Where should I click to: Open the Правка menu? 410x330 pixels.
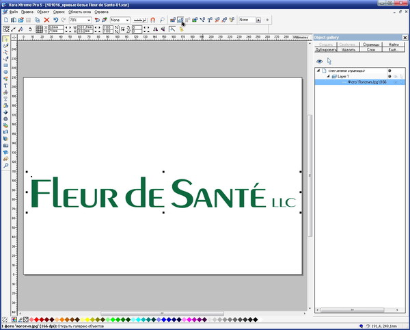[x=27, y=12]
